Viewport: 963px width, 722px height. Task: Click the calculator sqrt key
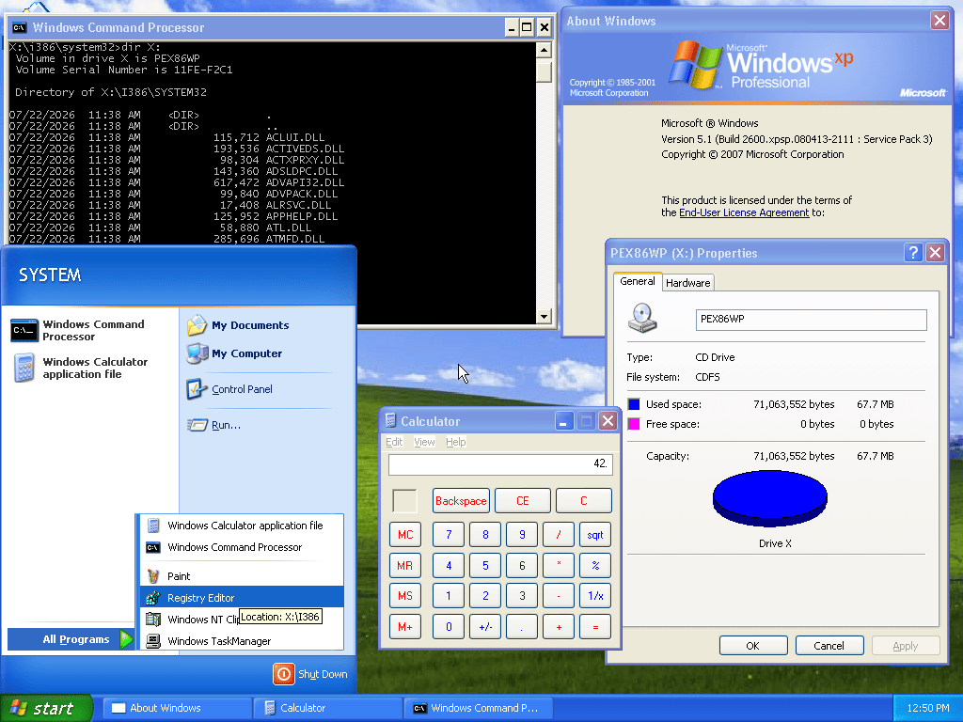(595, 535)
